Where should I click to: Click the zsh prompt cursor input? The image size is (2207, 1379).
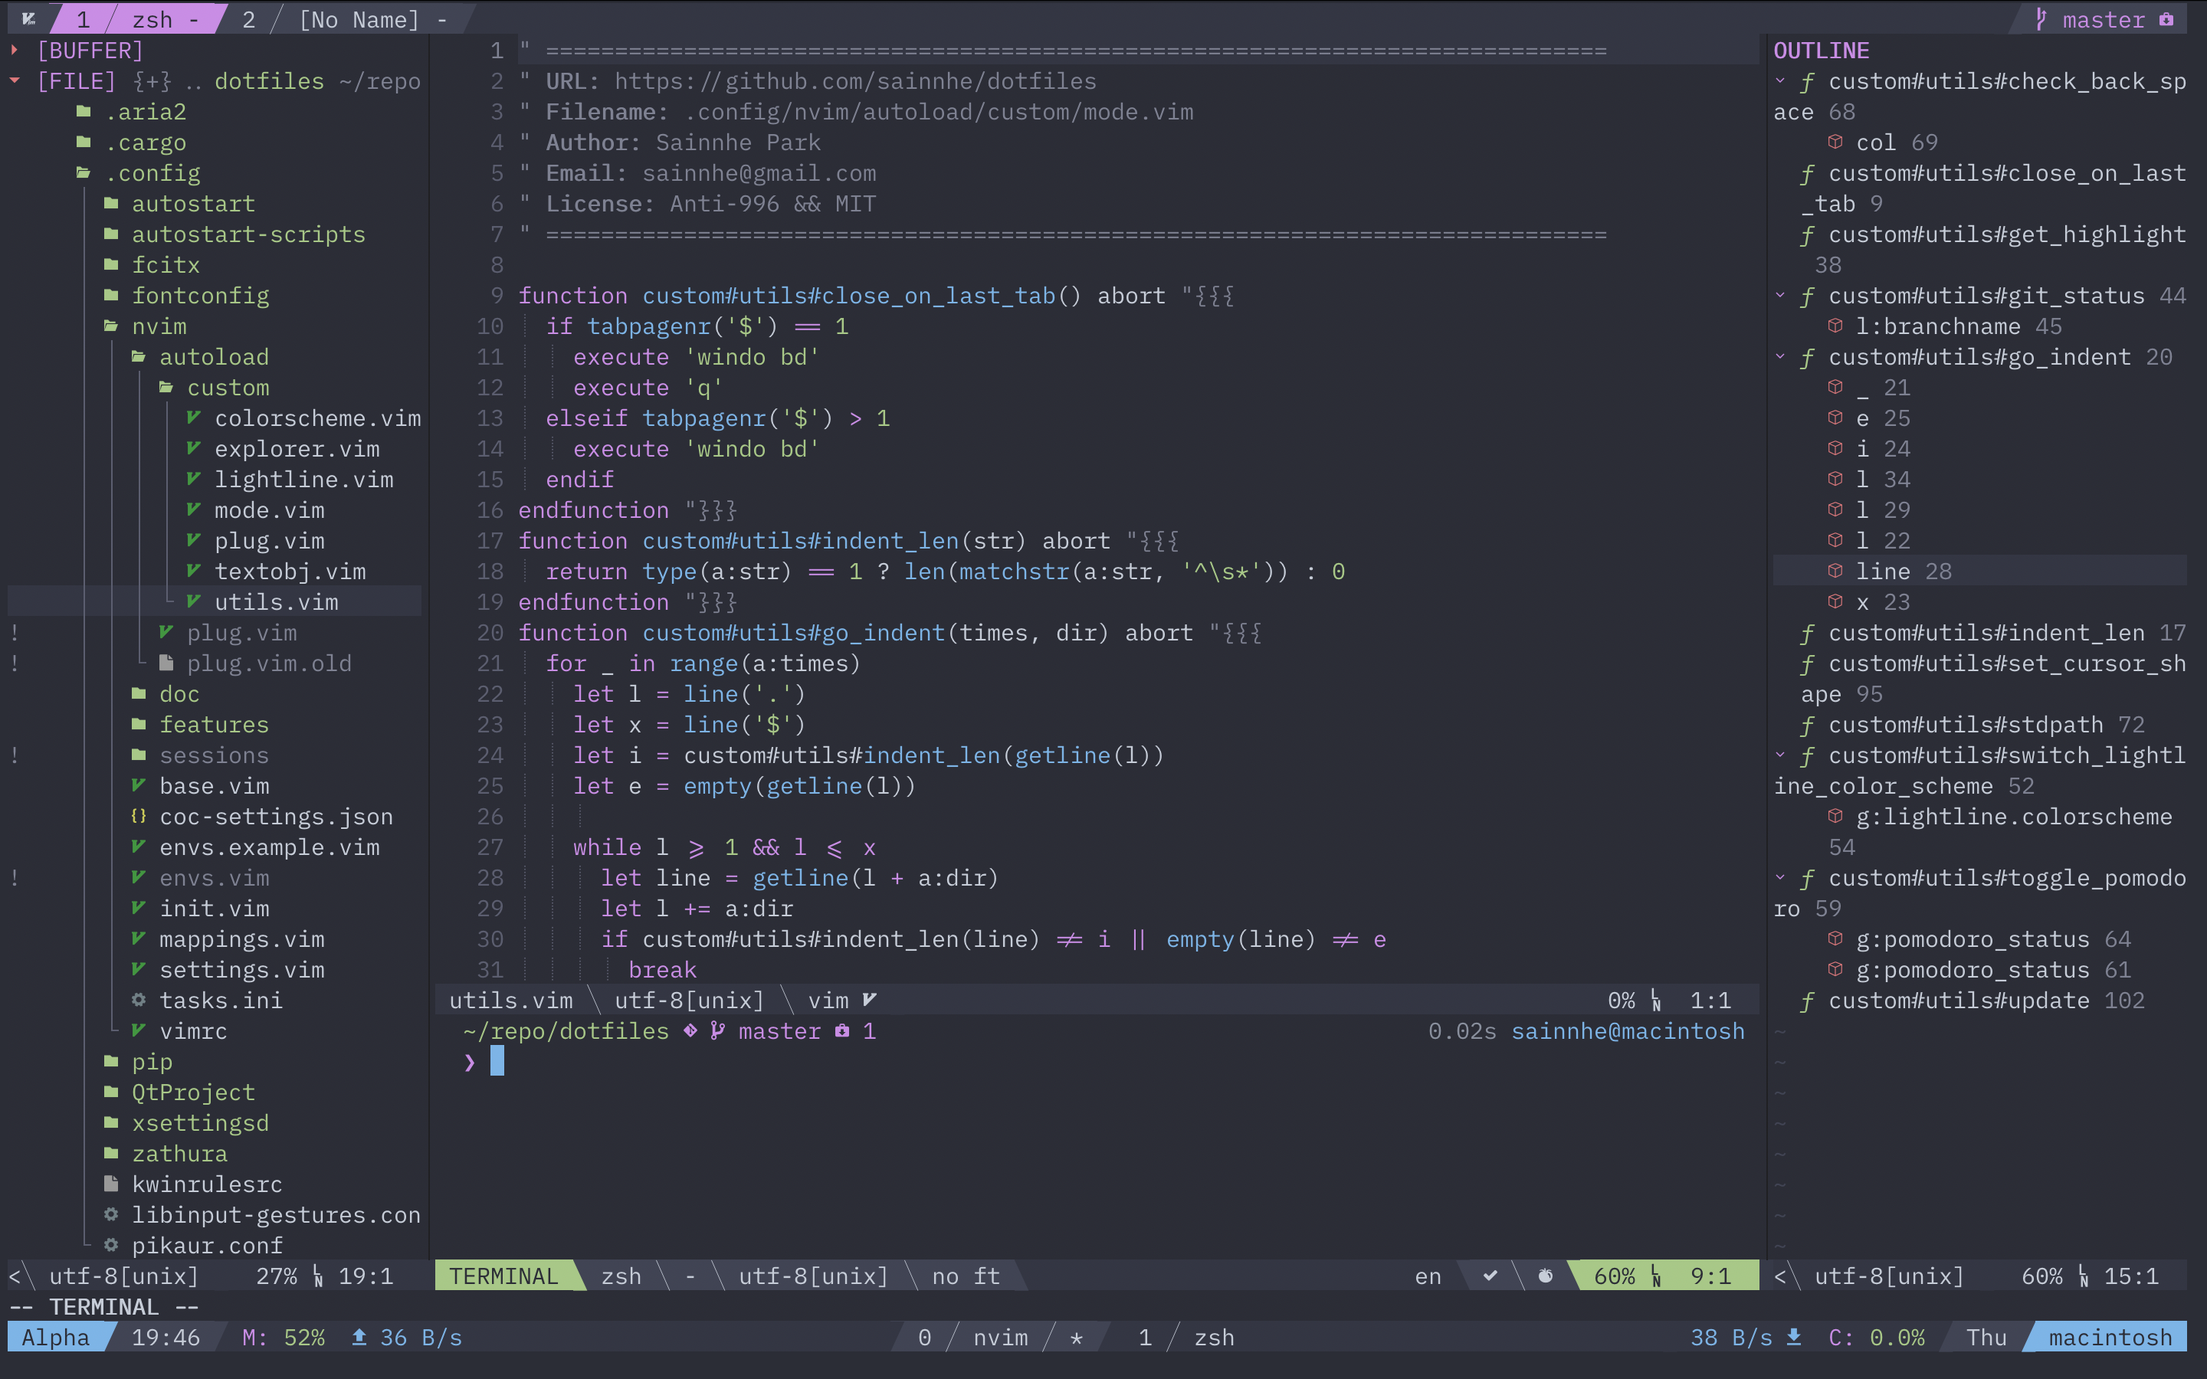(497, 1061)
